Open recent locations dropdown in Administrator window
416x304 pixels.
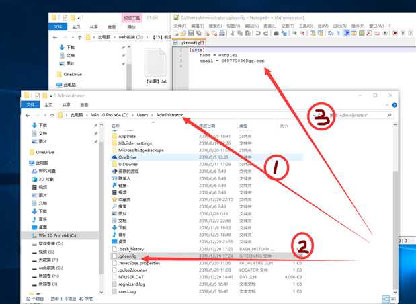tap(46, 116)
